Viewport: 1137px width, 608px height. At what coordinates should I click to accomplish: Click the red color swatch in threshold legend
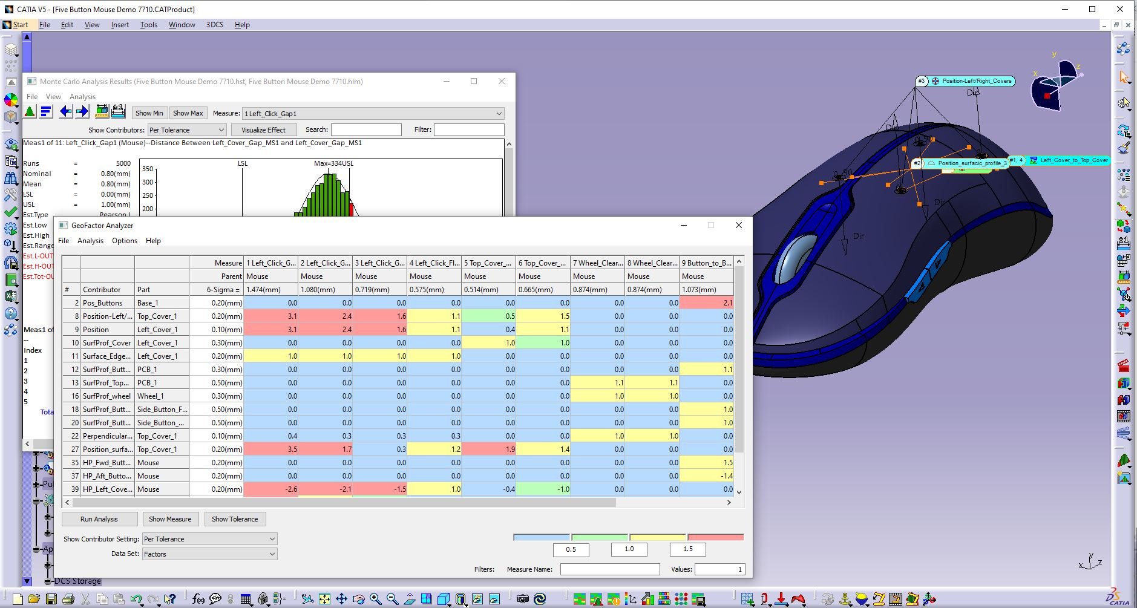[715, 537]
